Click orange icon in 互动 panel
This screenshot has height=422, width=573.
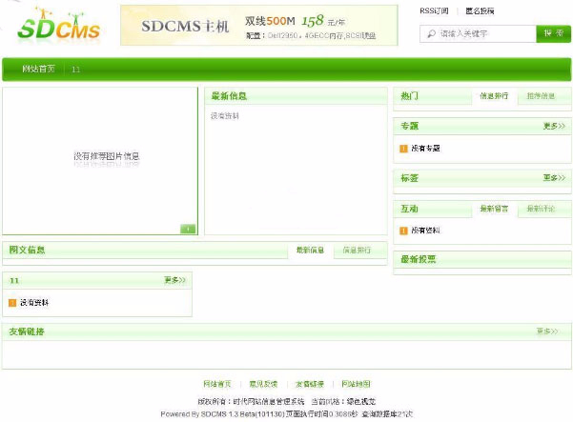point(403,231)
